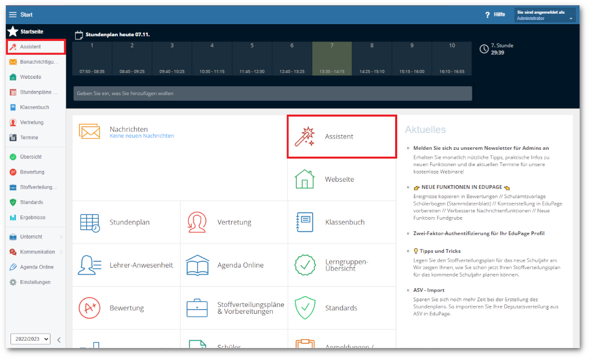
Task: Click the Webseite house tile icon
Action: (x=305, y=179)
